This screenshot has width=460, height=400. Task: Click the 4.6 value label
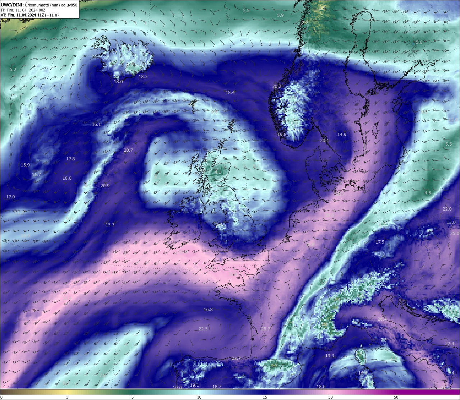(x=428, y=193)
